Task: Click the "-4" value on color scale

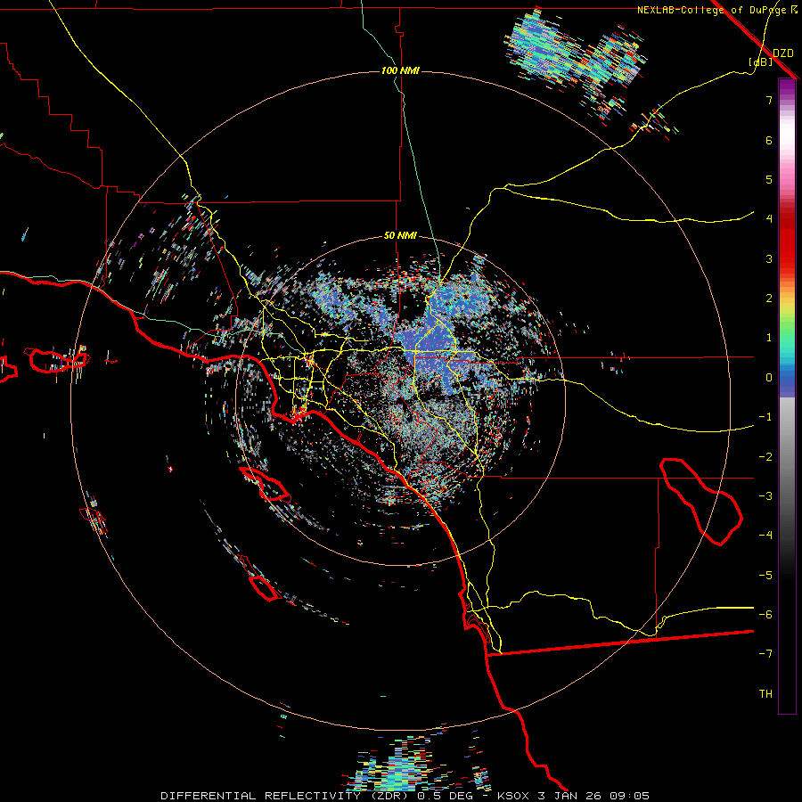Action: click(x=765, y=536)
